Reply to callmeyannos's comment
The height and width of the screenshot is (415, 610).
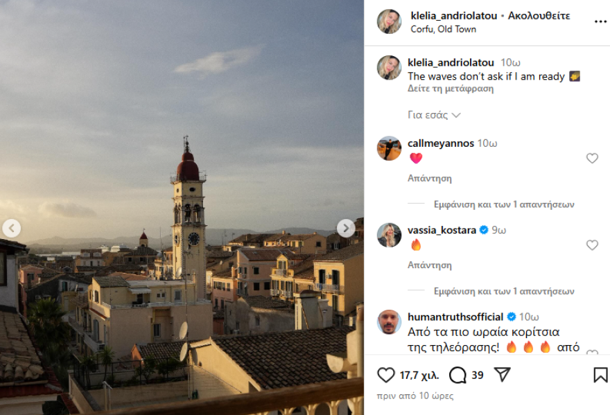[x=429, y=178]
